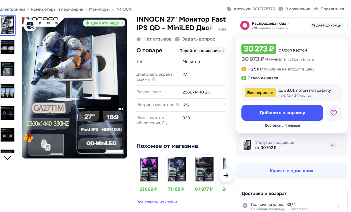The height and width of the screenshot is (212, 351).
Task: Click round arrow to scroll similar products
Action: pyautogui.click(x=226, y=175)
